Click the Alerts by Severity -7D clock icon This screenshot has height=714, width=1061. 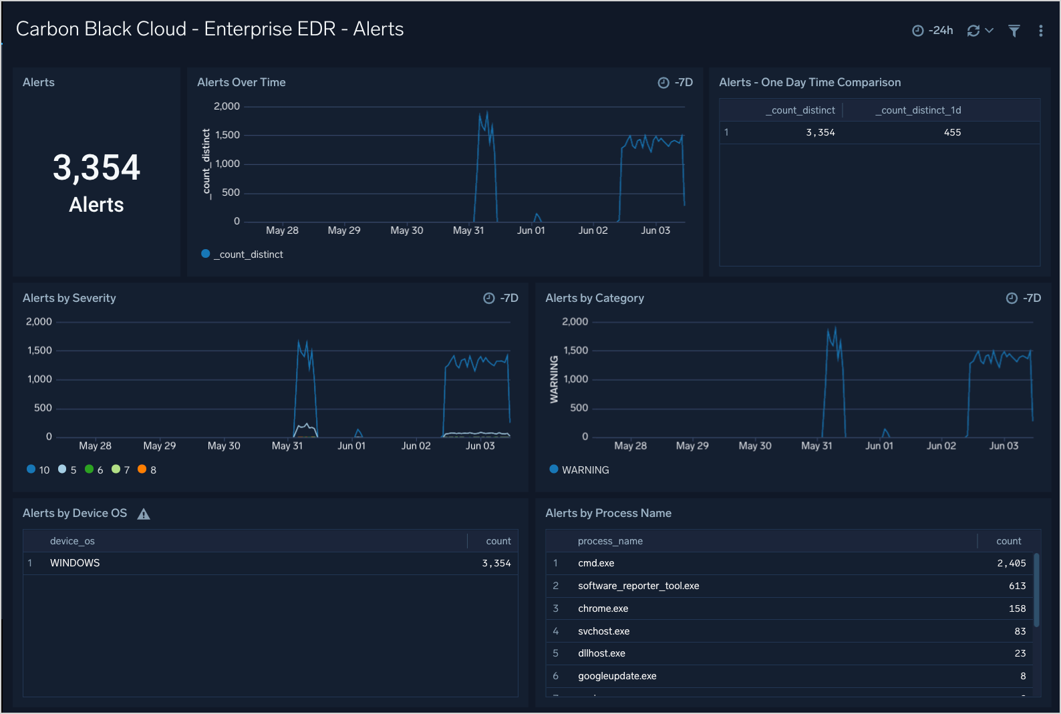click(489, 299)
